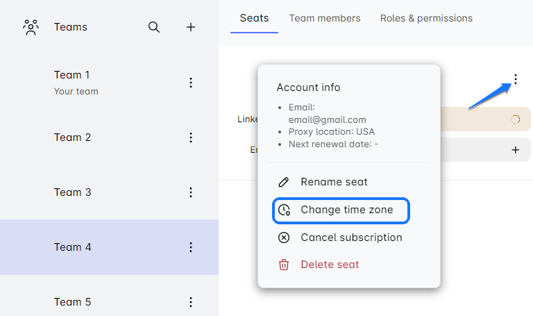
Task: Click the plus icon in seat row
Action: click(515, 149)
